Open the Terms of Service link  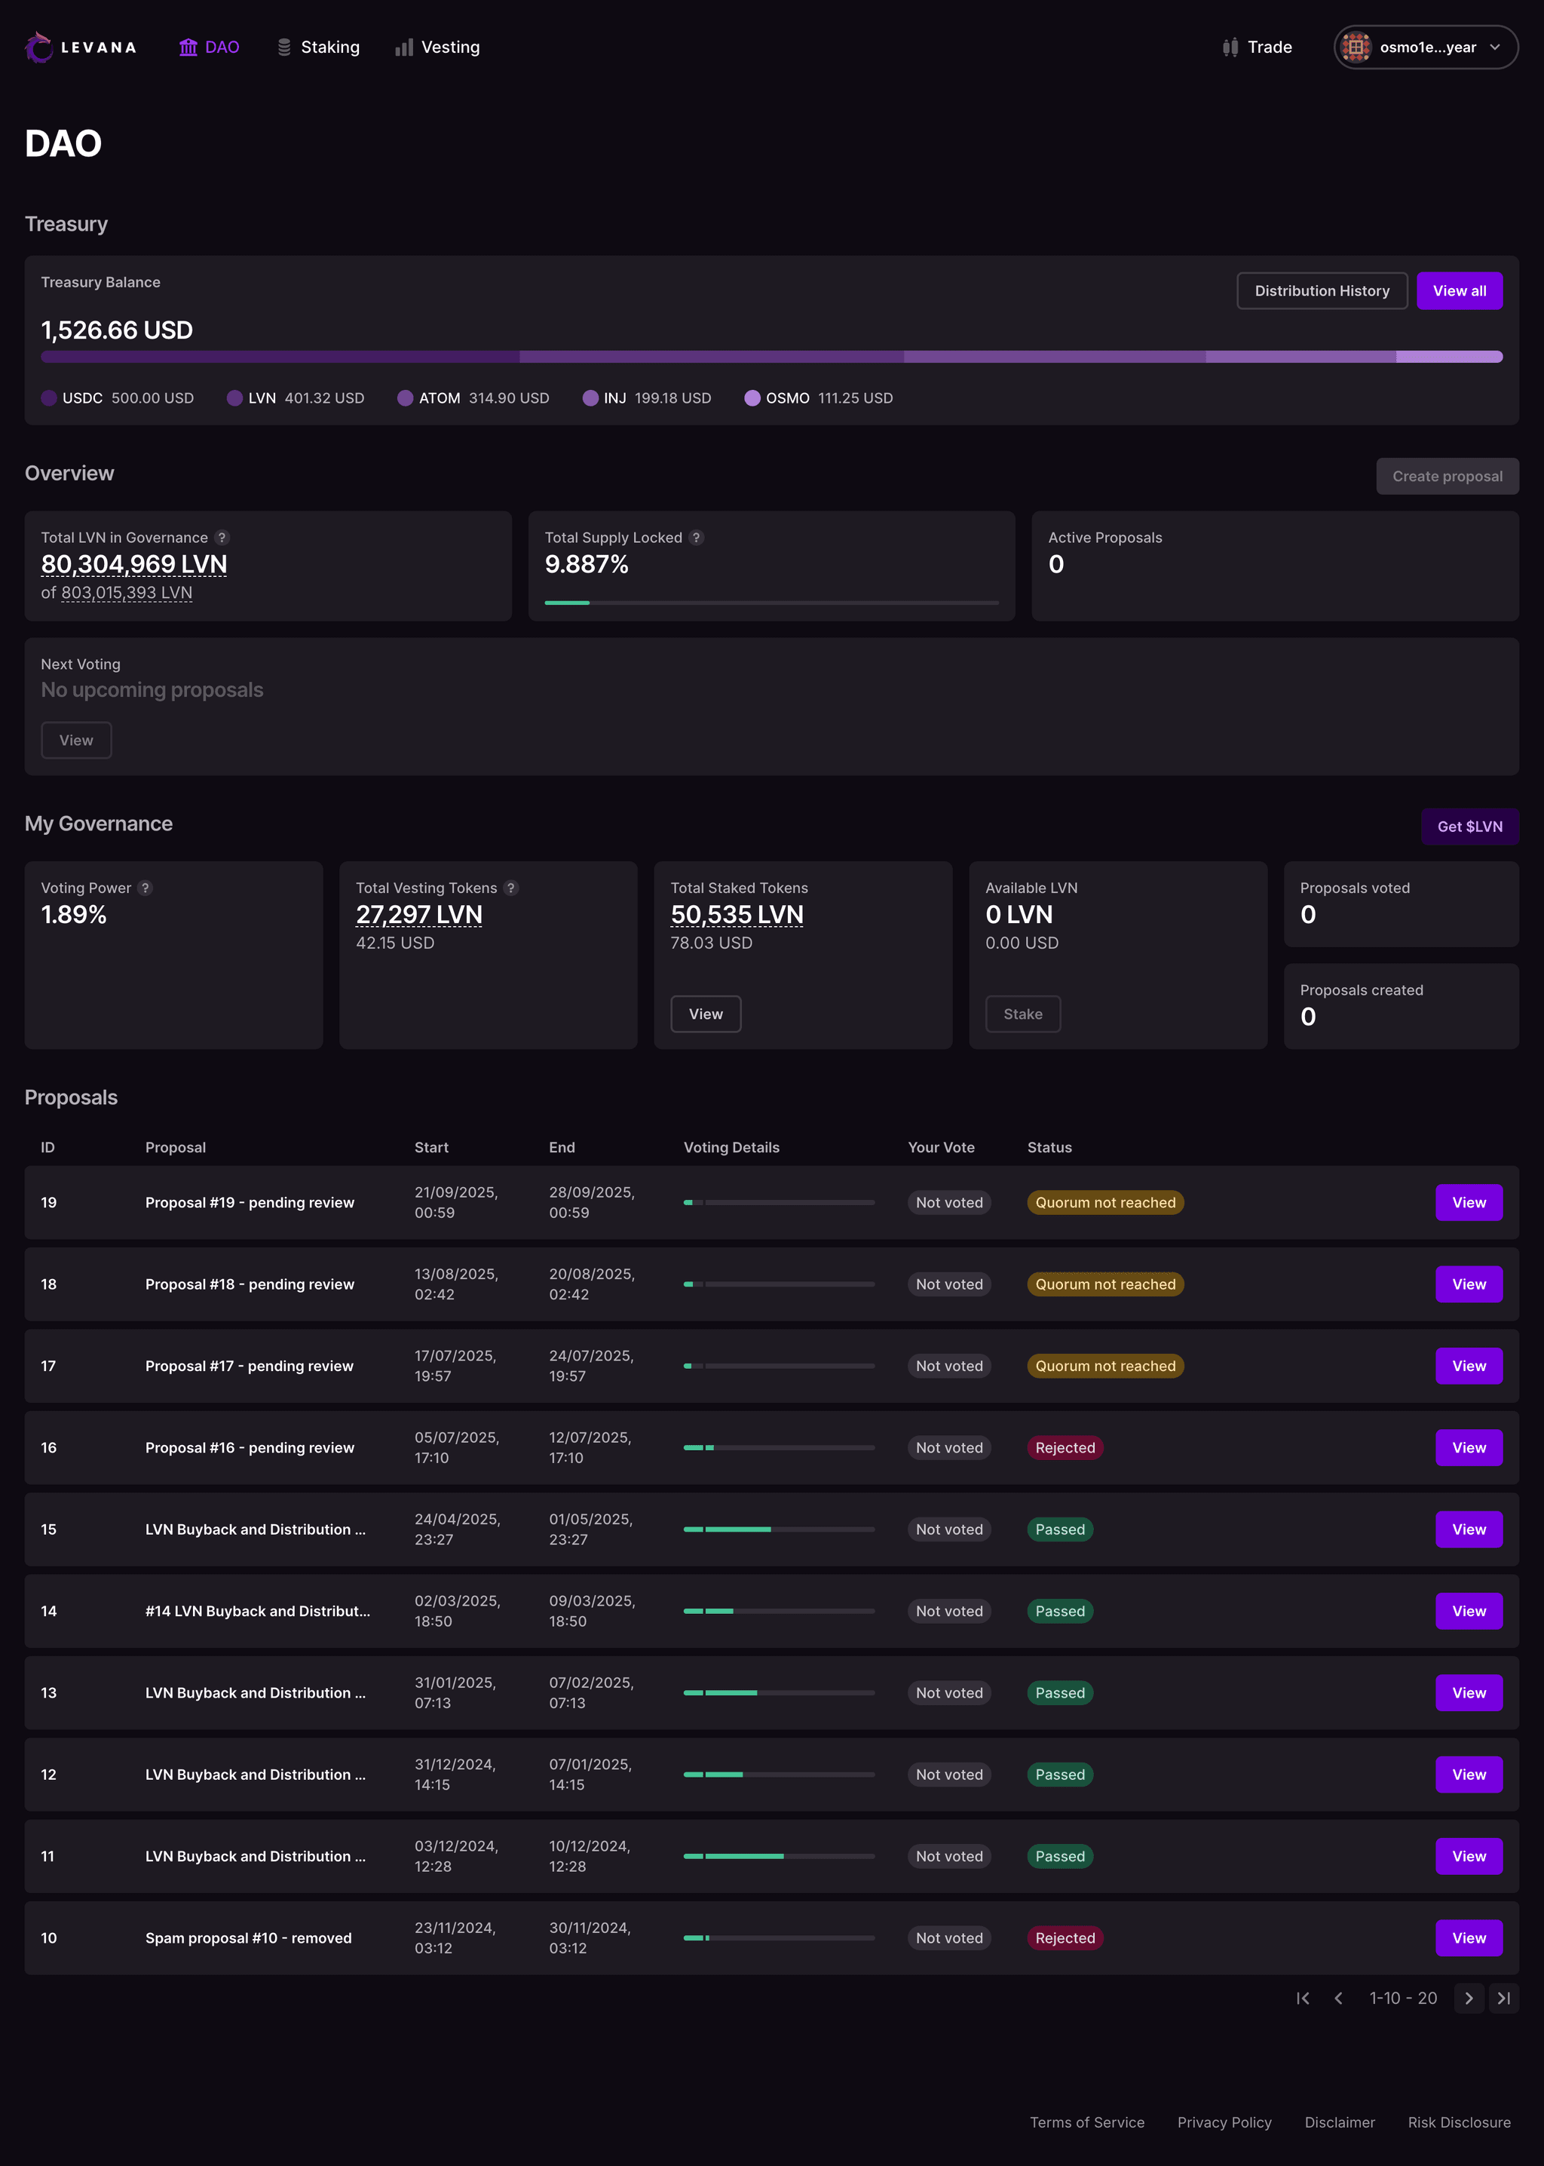tap(1086, 2122)
